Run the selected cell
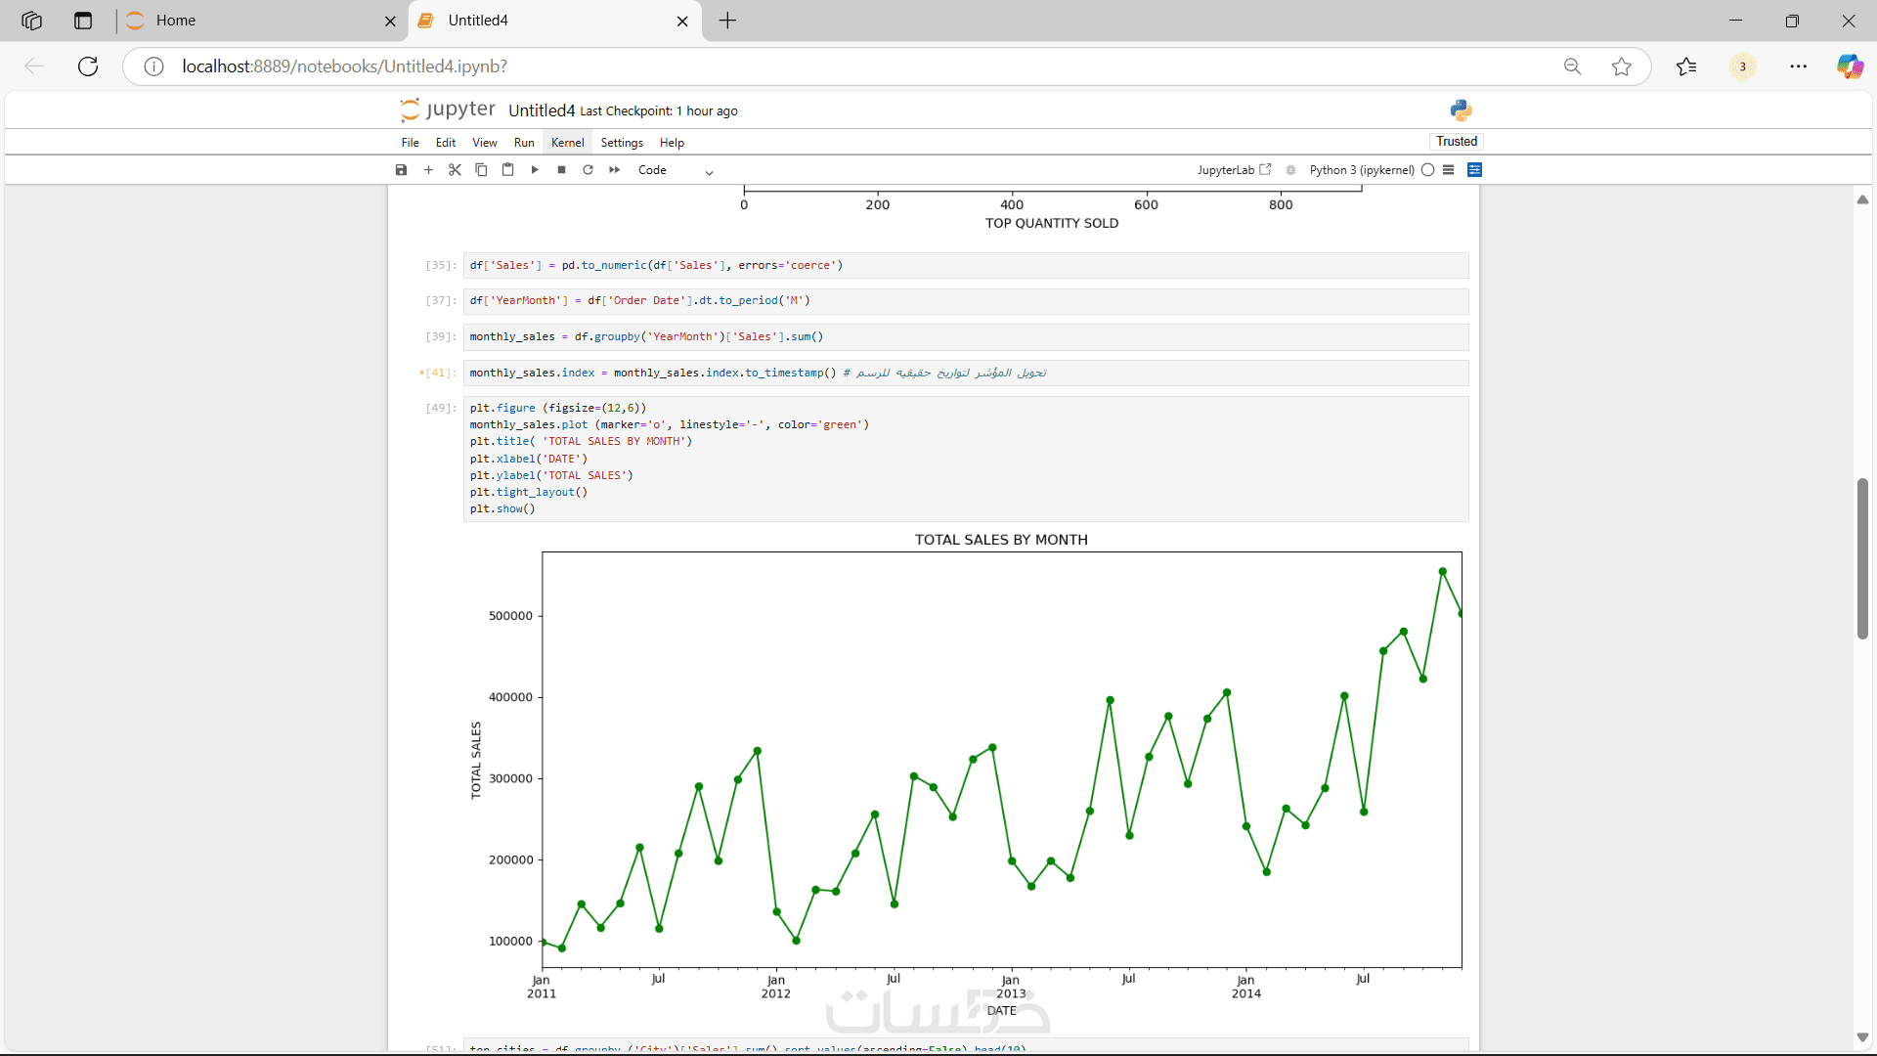Viewport: 1877px width, 1056px height. 535,170
